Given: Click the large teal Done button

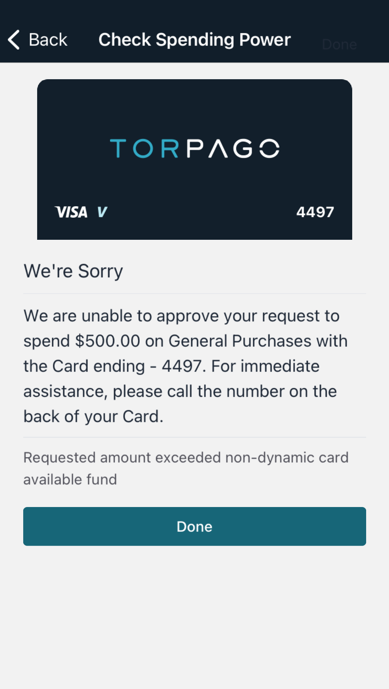Looking at the screenshot, I should pos(195,526).
